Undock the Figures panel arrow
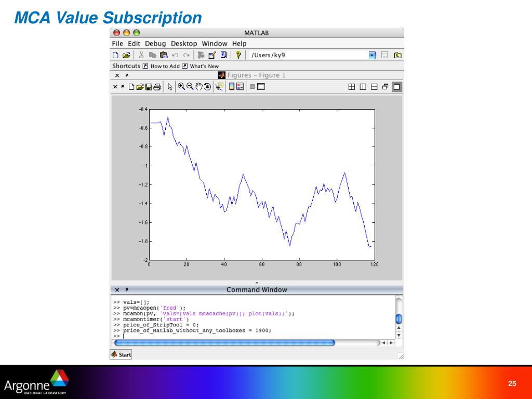This screenshot has width=532, height=399. pyautogui.click(x=127, y=75)
